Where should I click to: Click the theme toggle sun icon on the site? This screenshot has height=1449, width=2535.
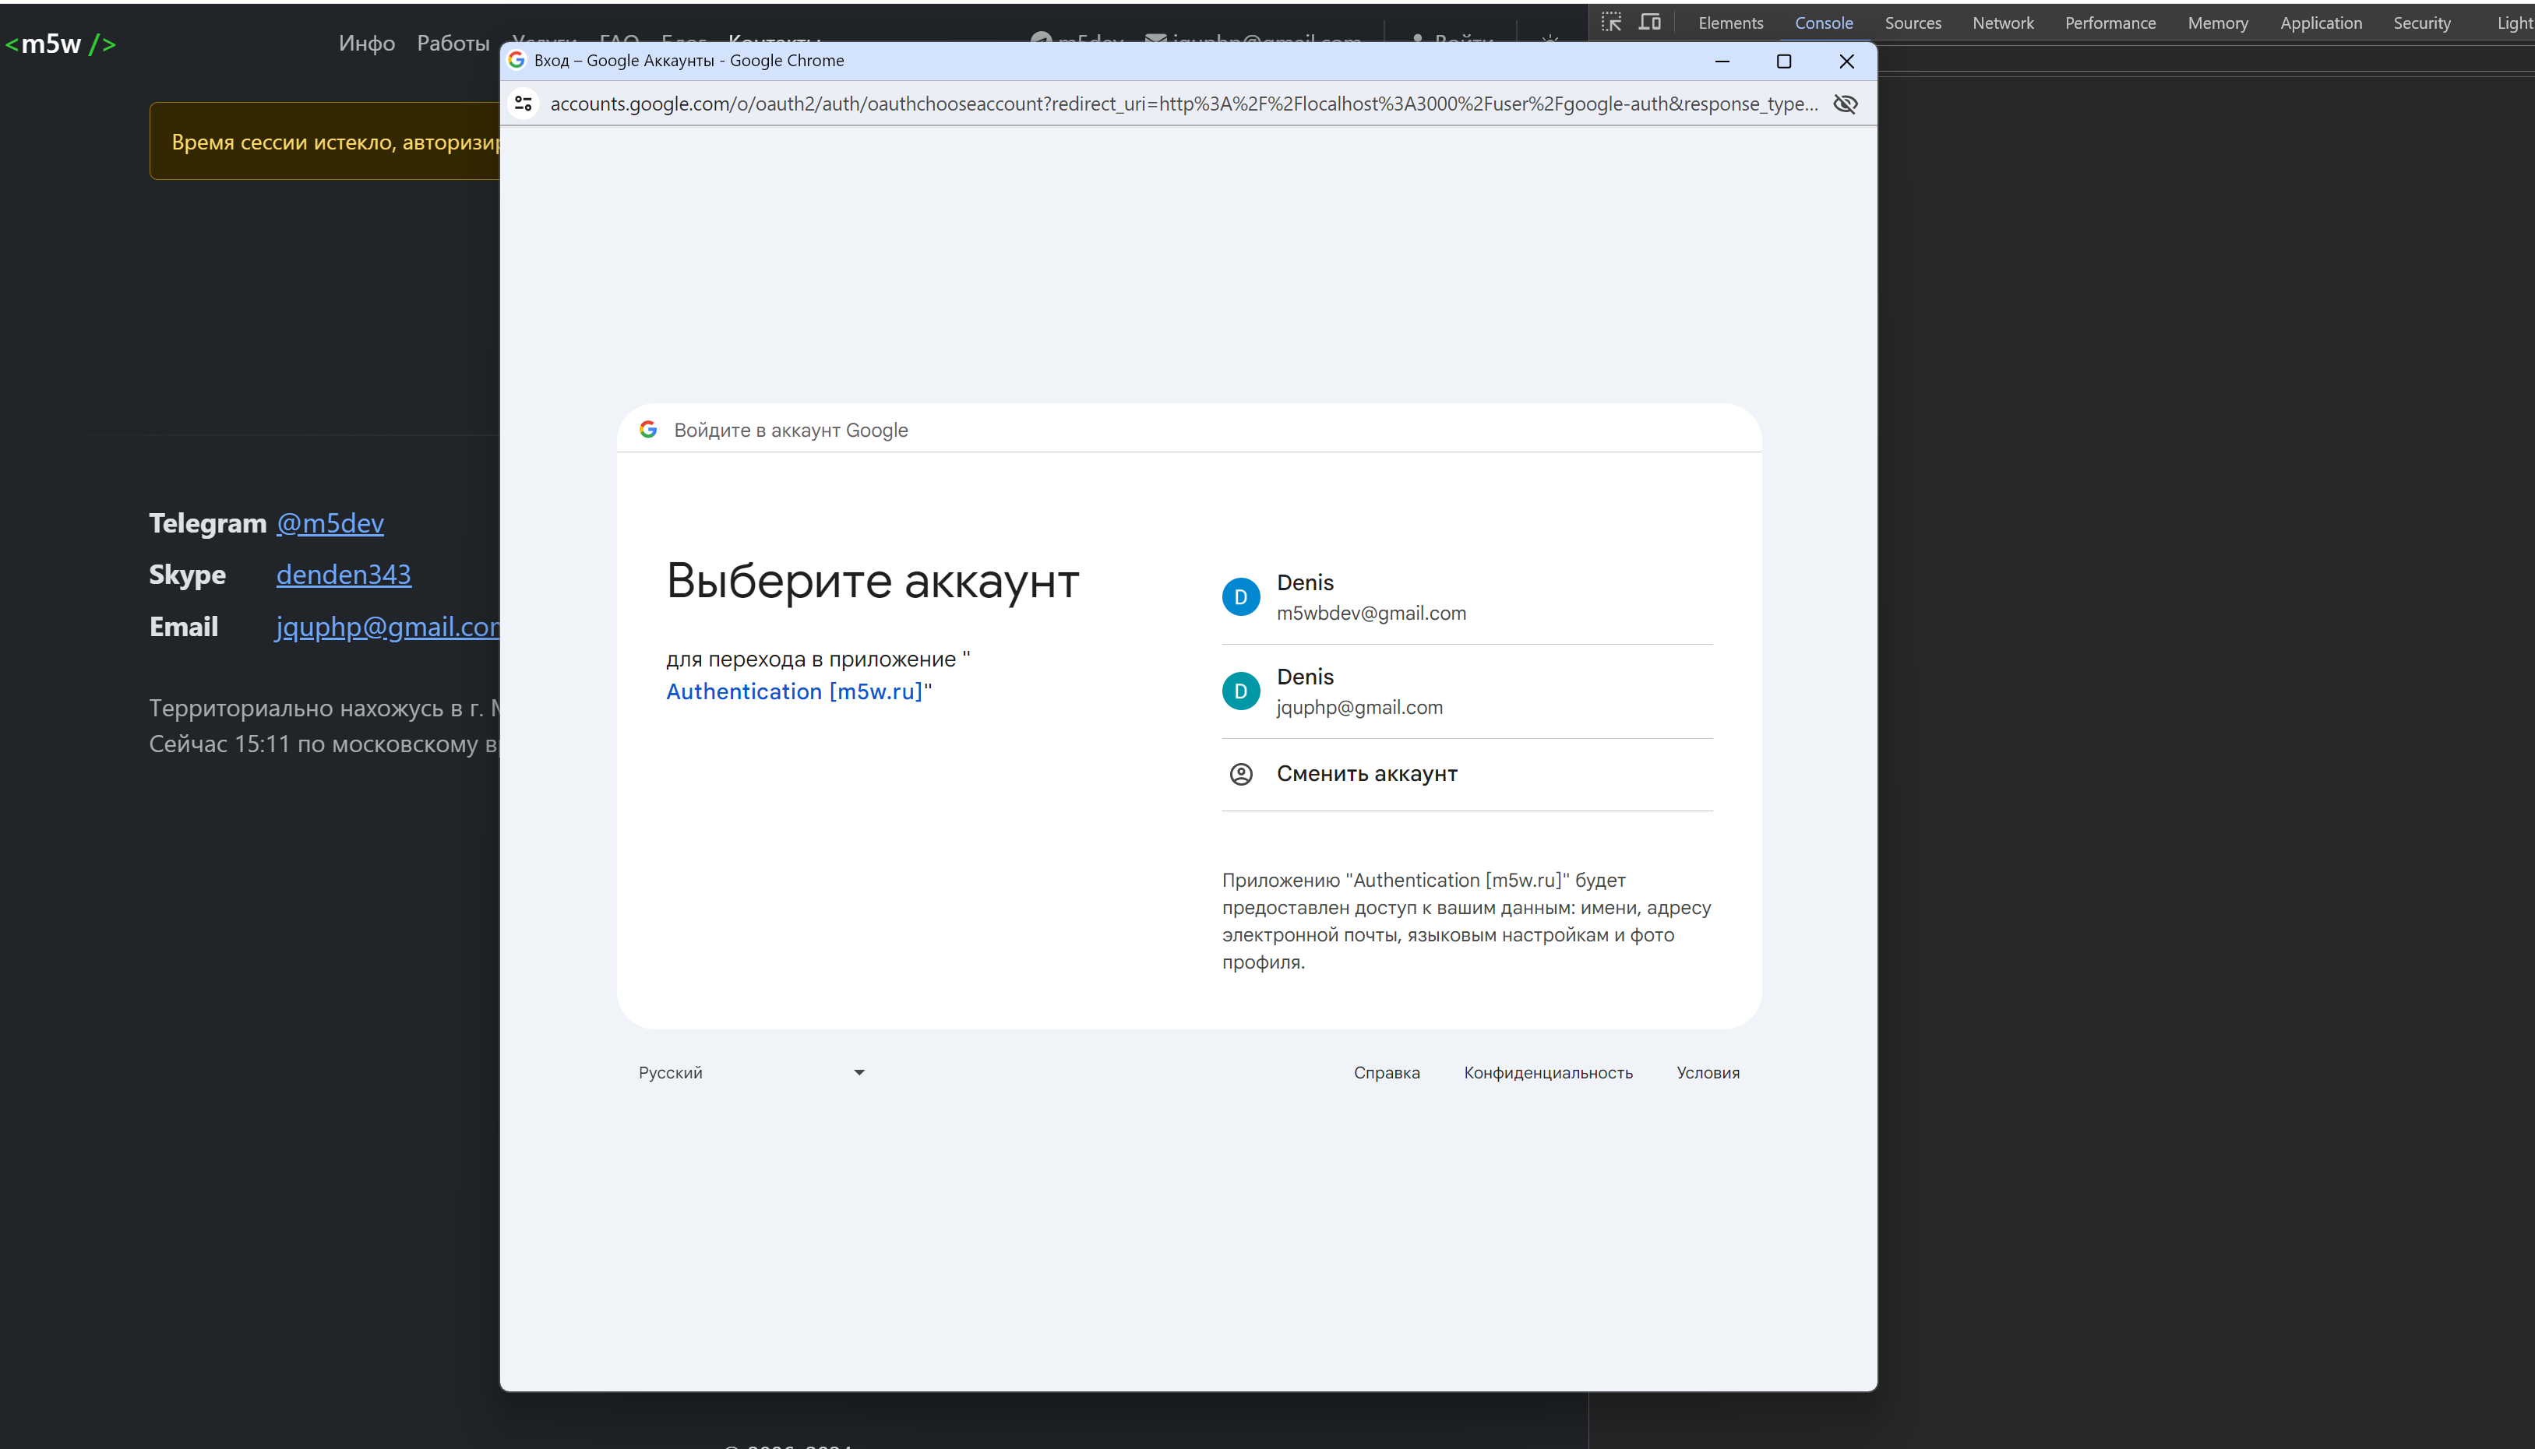coord(1550,40)
